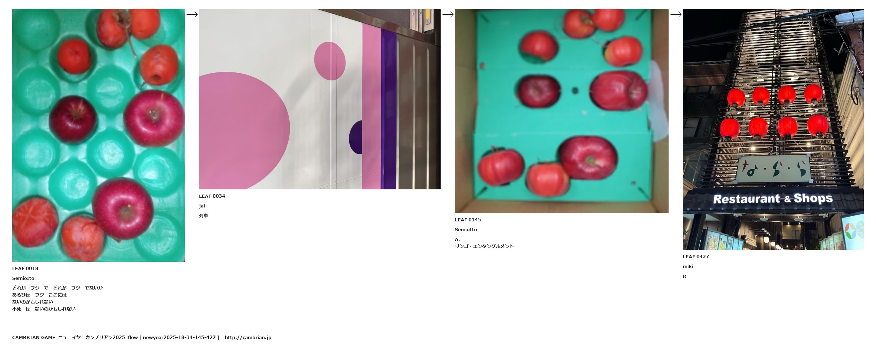Open the blurred apples in box photo
The image size is (876, 346).
[x=562, y=111]
